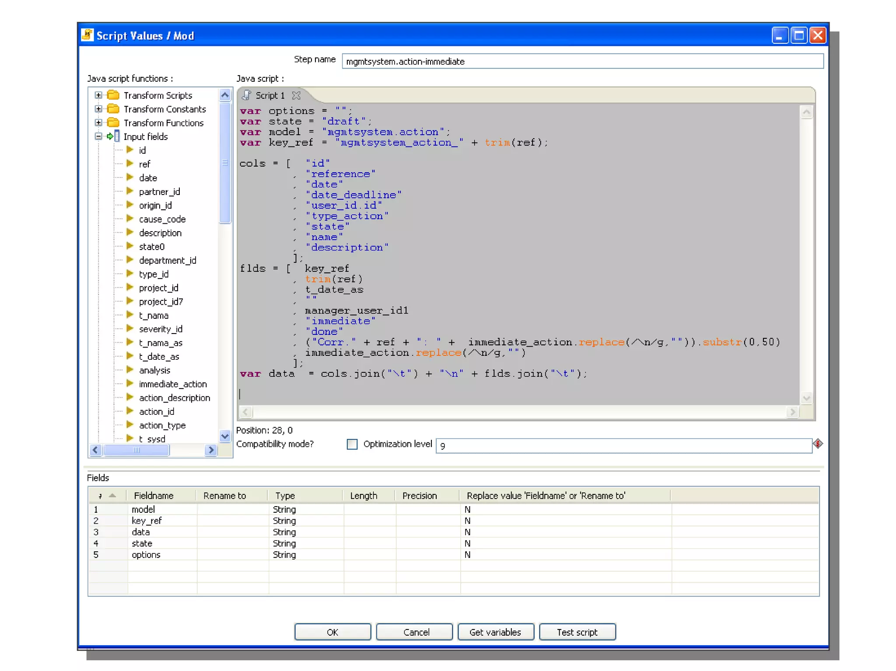This screenshot has height=671, width=896.
Task: Click the function tree horizontal scrollbar thumb
Action: click(x=136, y=450)
